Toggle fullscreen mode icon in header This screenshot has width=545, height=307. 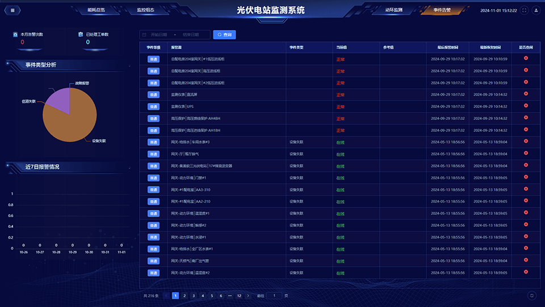pyautogui.click(x=524, y=10)
